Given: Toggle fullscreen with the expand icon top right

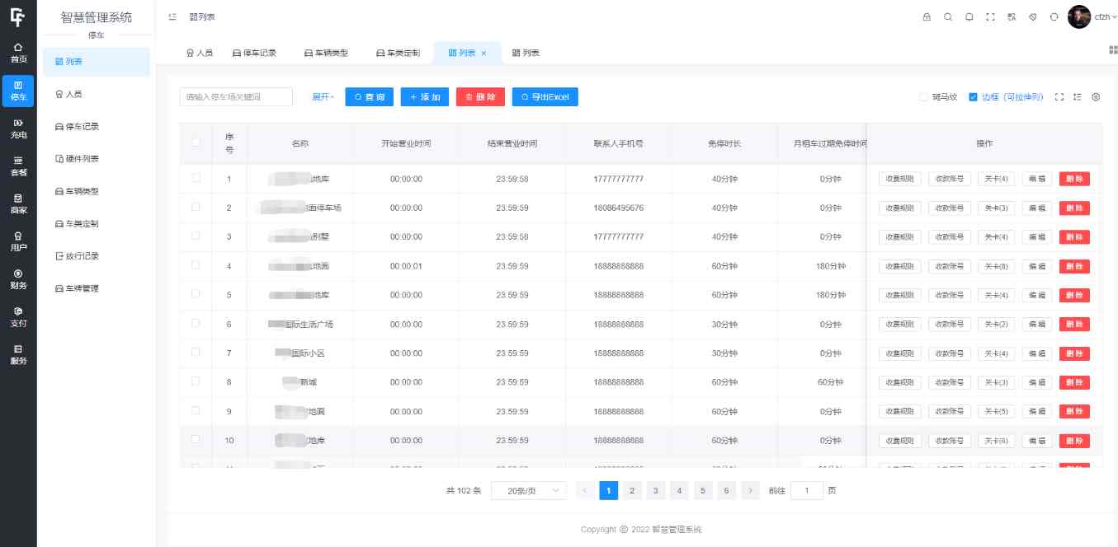Looking at the screenshot, I should pyautogui.click(x=990, y=17).
